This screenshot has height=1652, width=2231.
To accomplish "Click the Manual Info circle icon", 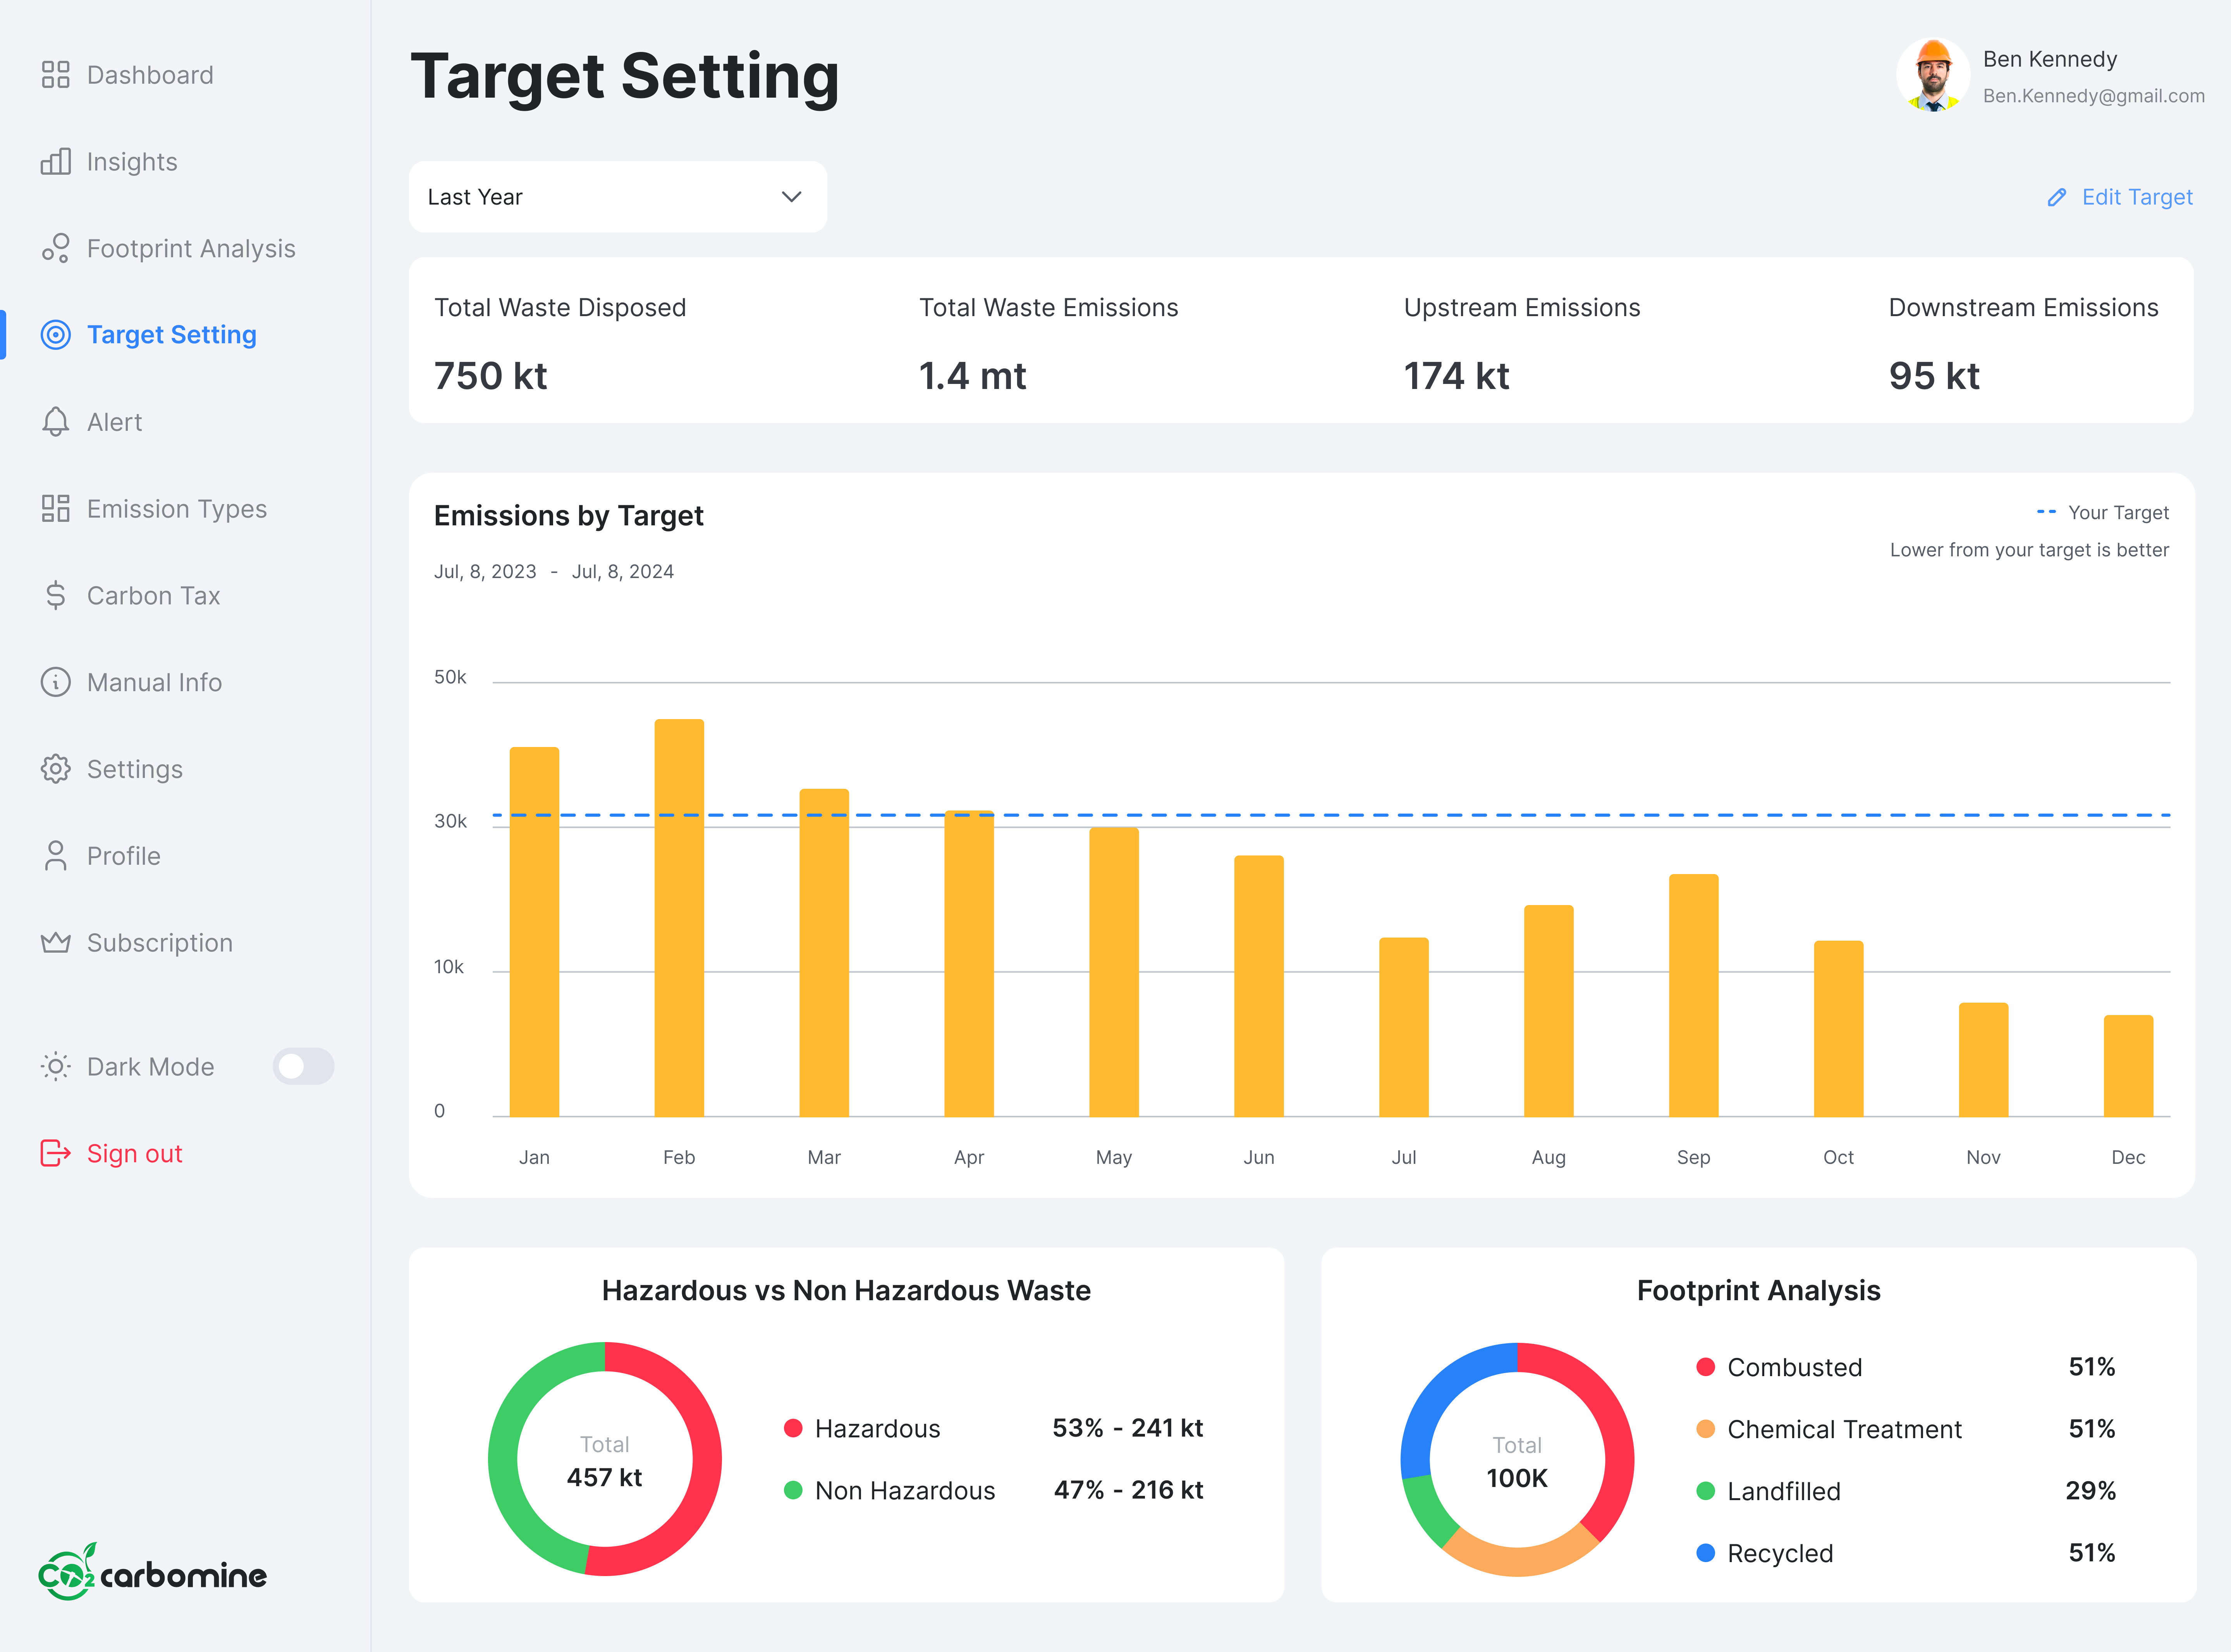I will [55, 682].
